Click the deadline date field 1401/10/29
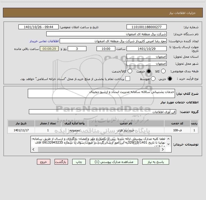Screen dimensions: 206x200 click(x=147, y=49)
